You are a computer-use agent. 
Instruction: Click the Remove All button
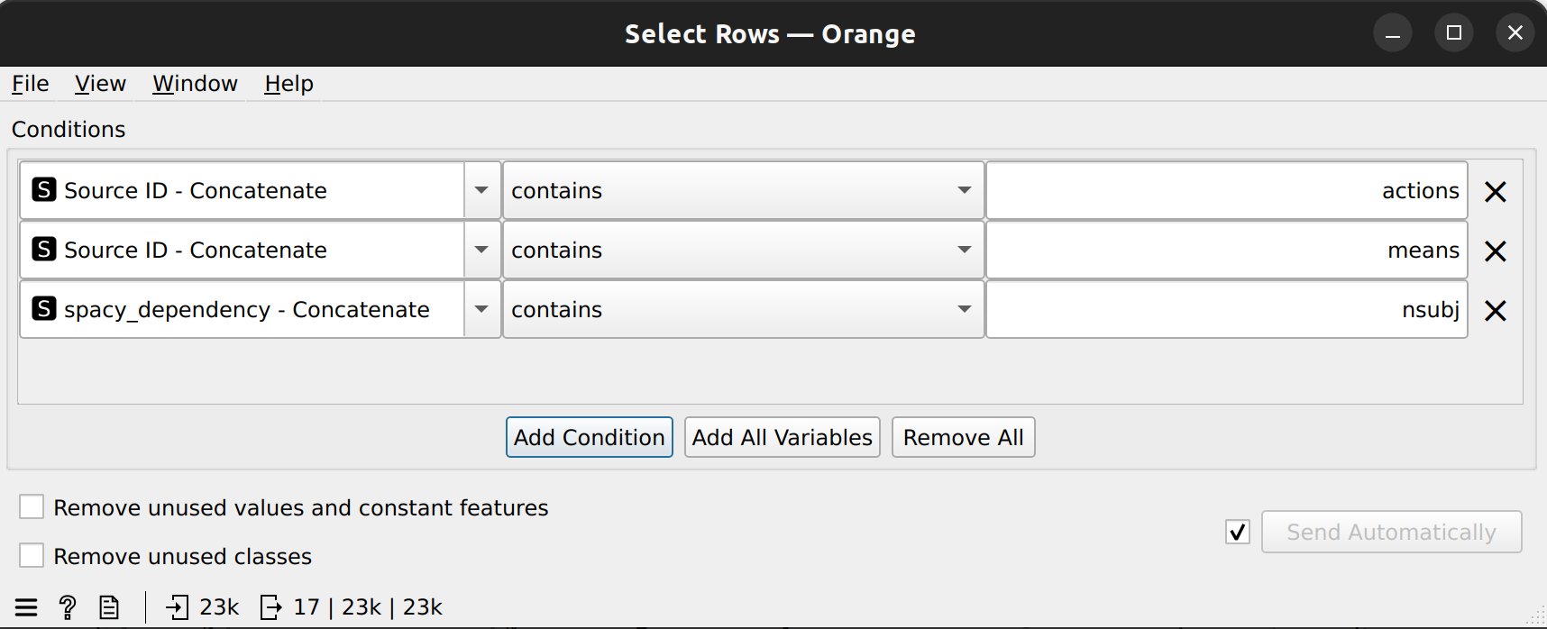point(963,437)
